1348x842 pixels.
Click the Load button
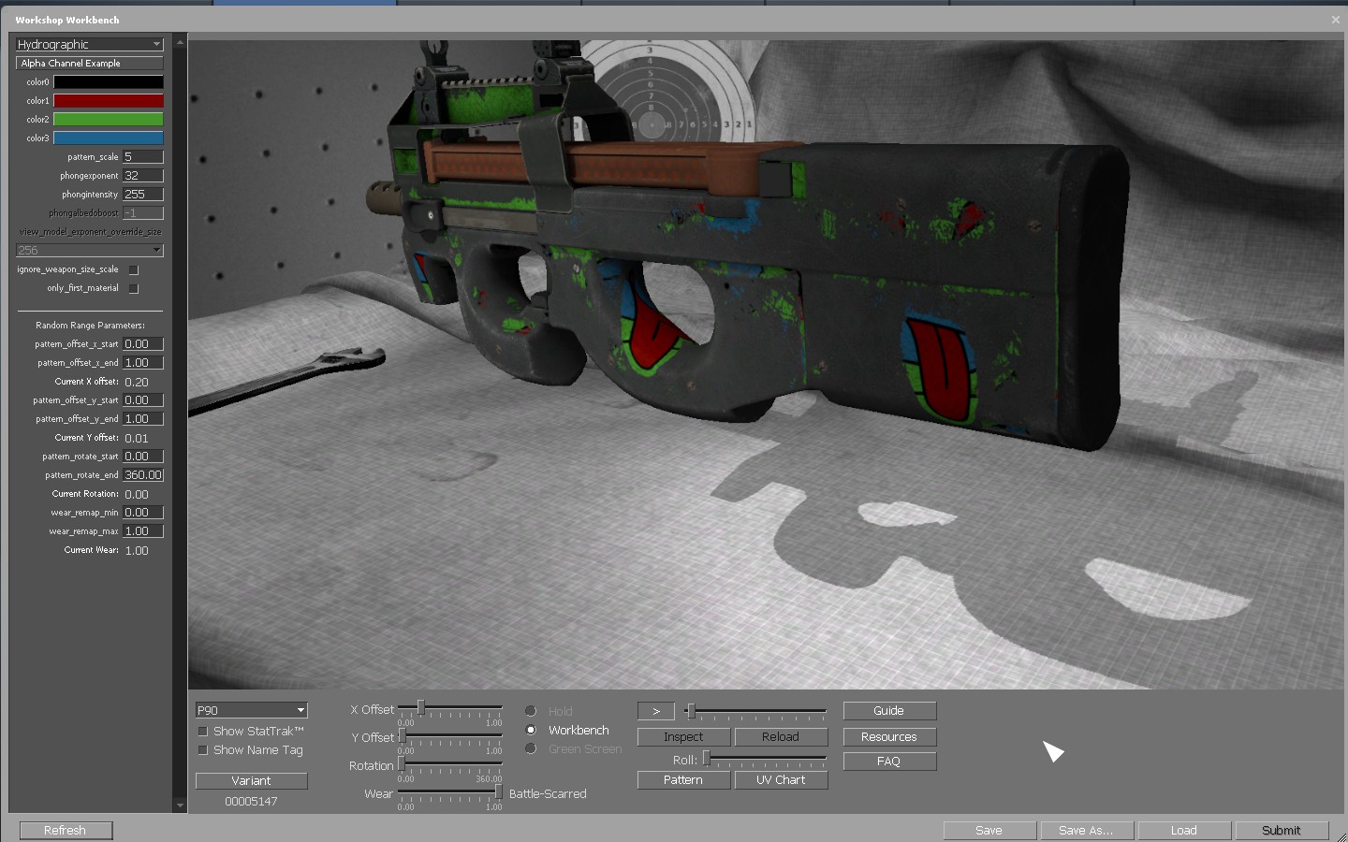pos(1184,831)
